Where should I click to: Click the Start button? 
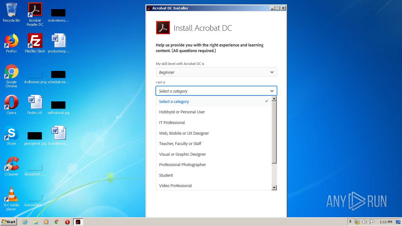8,222
